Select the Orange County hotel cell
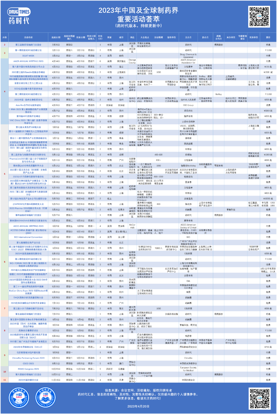This screenshot has height=414, width=277. point(132,61)
